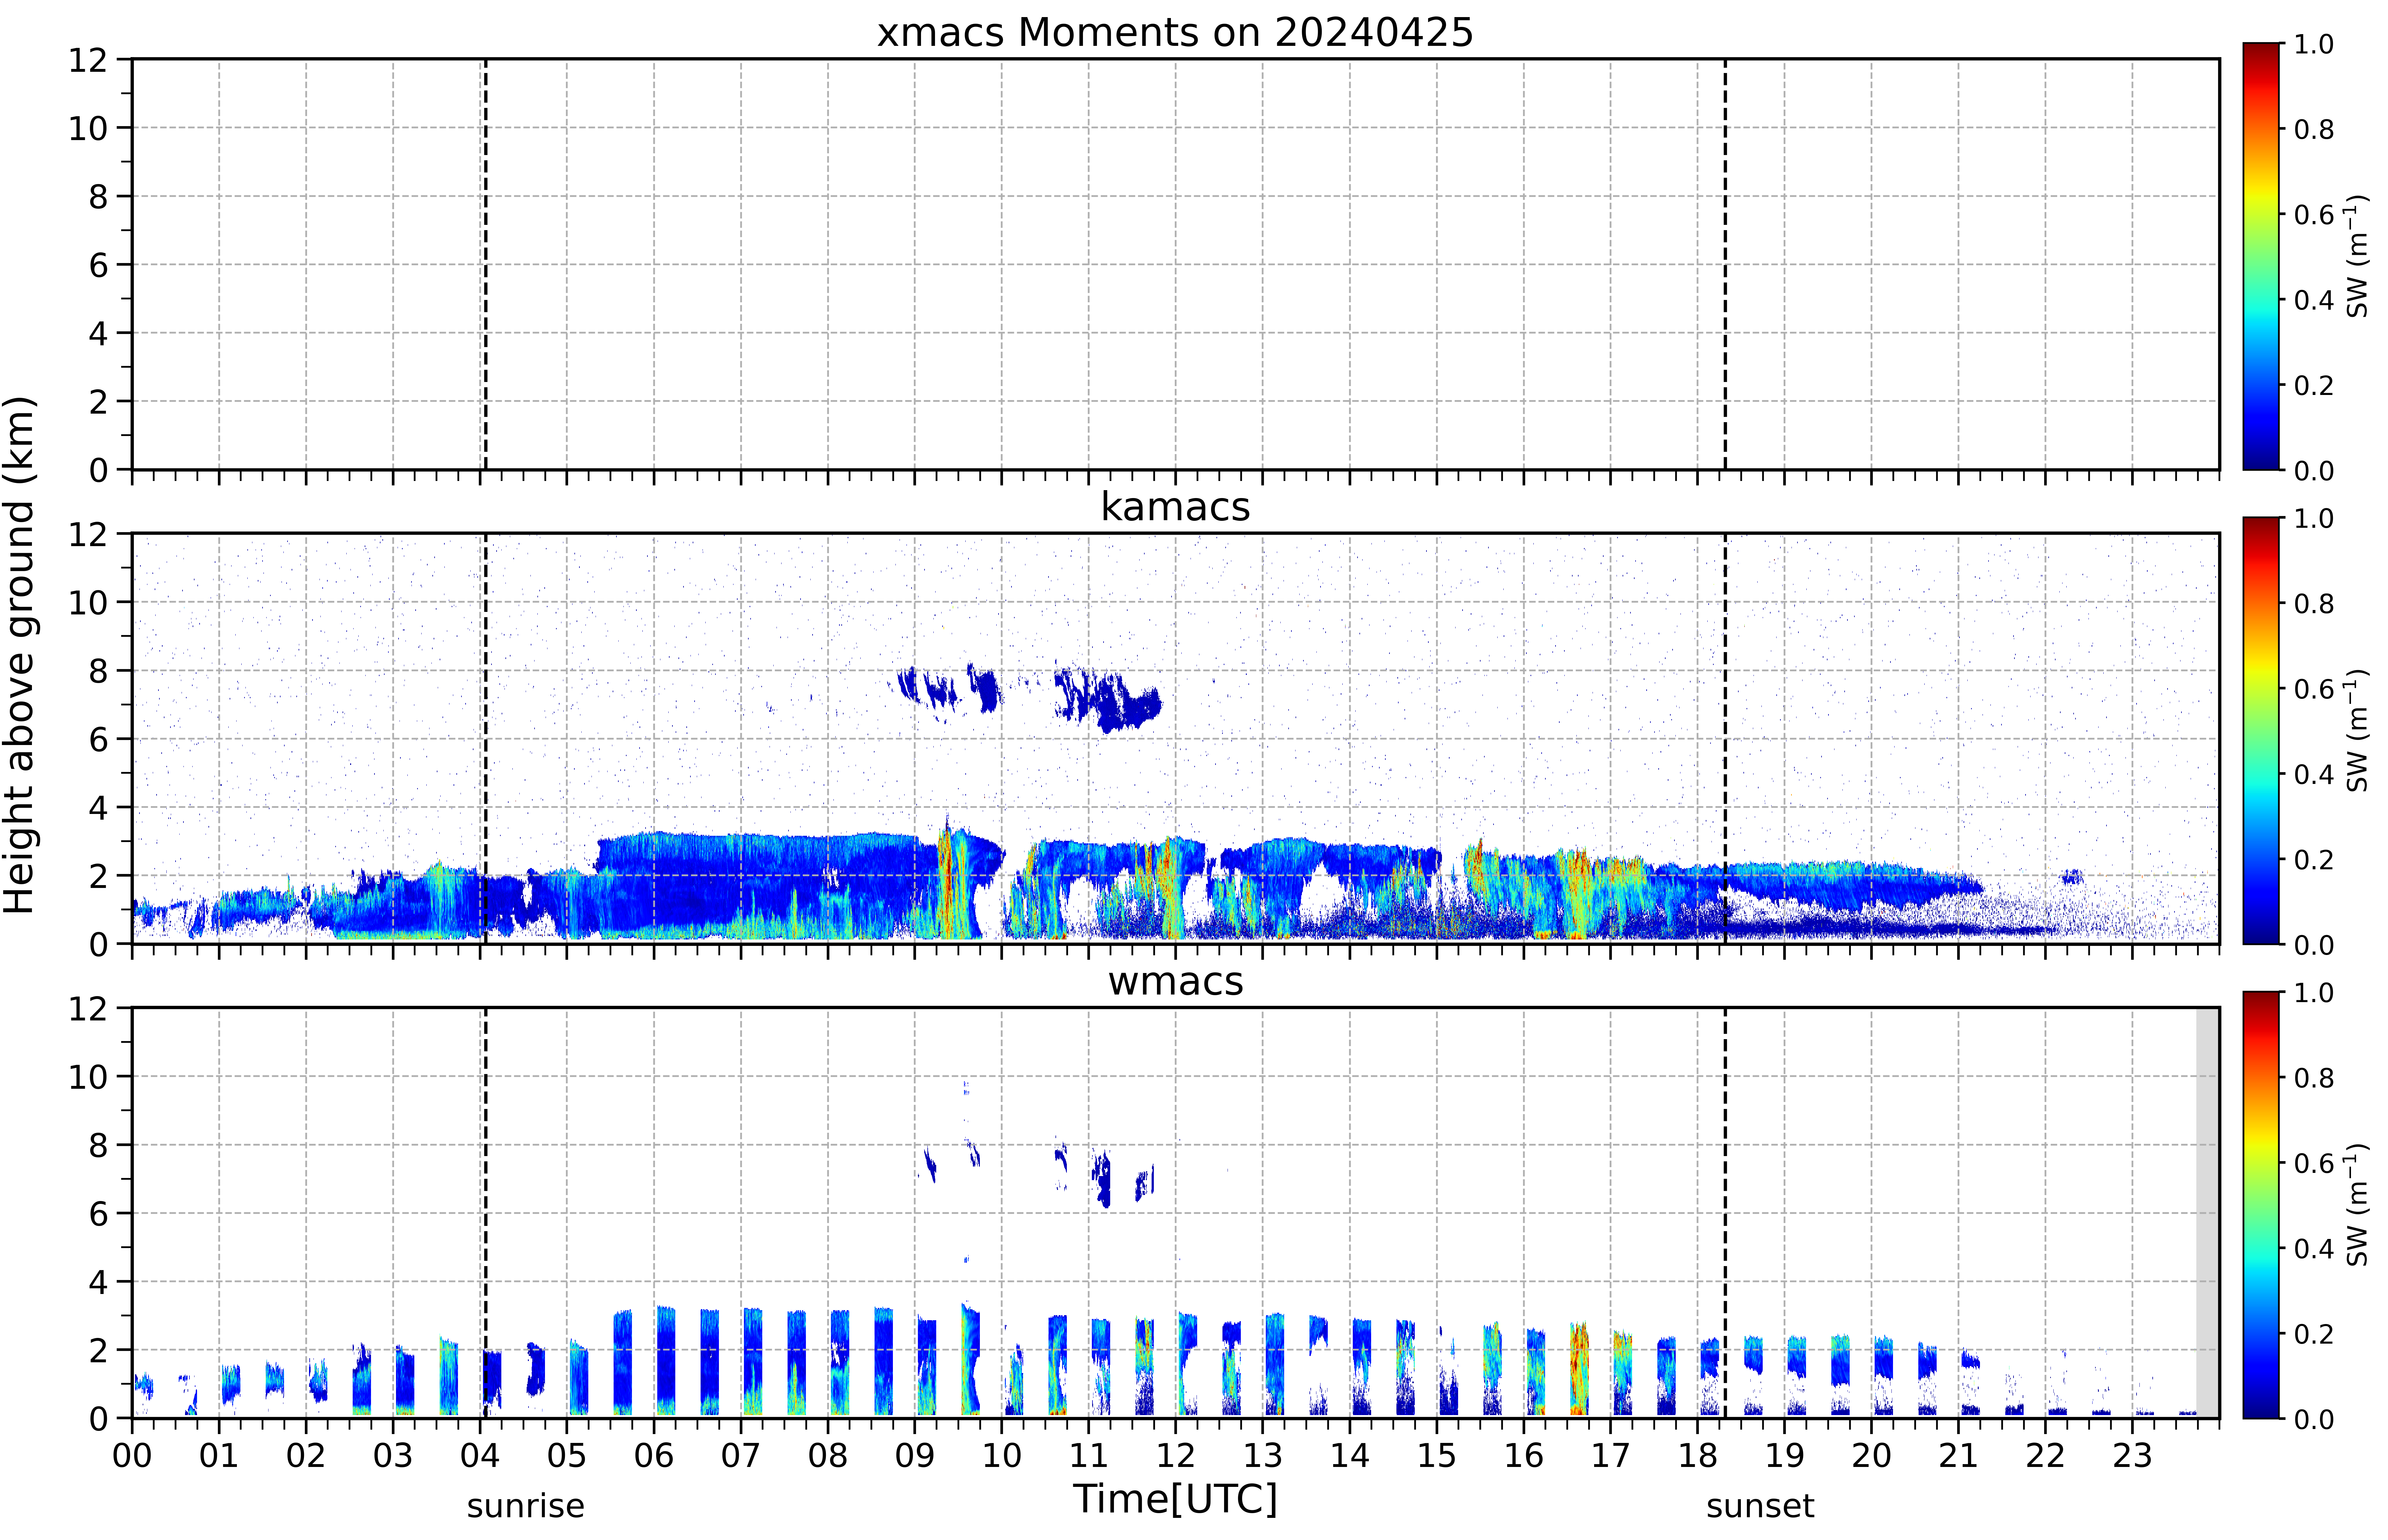Image resolution: width=2388 pixels, height=1540 pixels.
Task: Click the sunrise dashed line in the xmacs panel
Action: (x=486, y=264)
